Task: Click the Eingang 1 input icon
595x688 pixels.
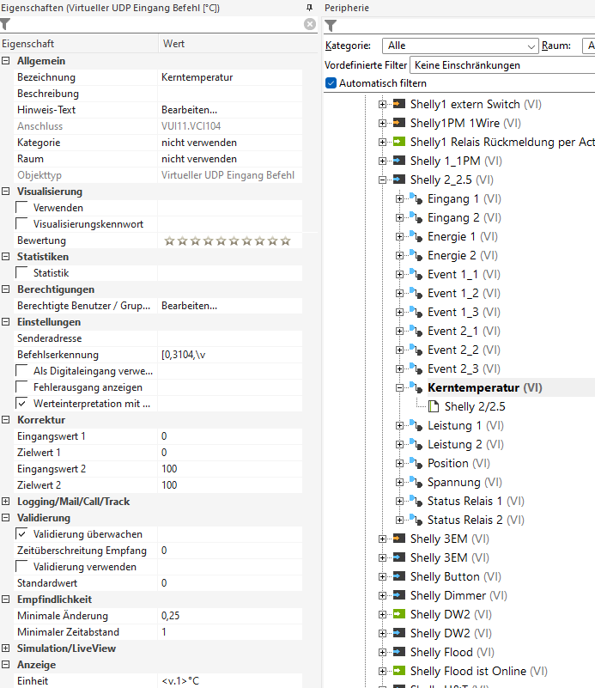Action: 416,198
